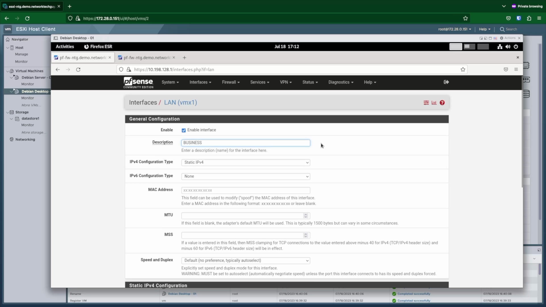Open the pfSense related settings sliders icon
The image size is (546, 307).
pos(426,103)
